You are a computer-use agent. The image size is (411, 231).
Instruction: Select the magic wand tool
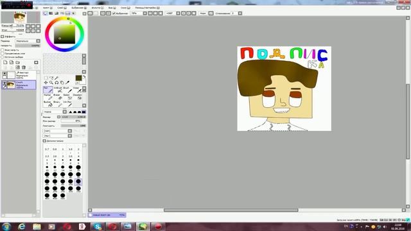57,78
